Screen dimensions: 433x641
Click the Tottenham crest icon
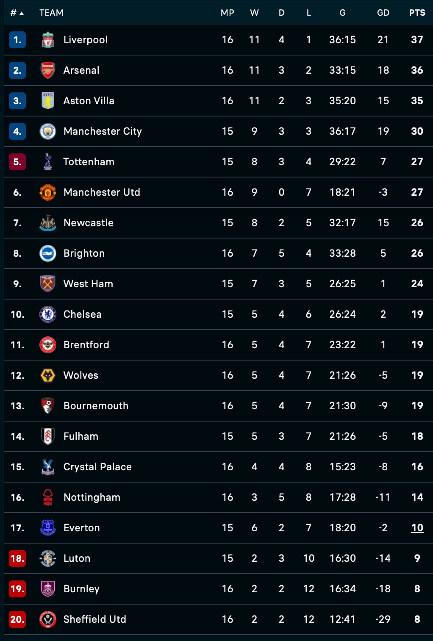point(48,162)
